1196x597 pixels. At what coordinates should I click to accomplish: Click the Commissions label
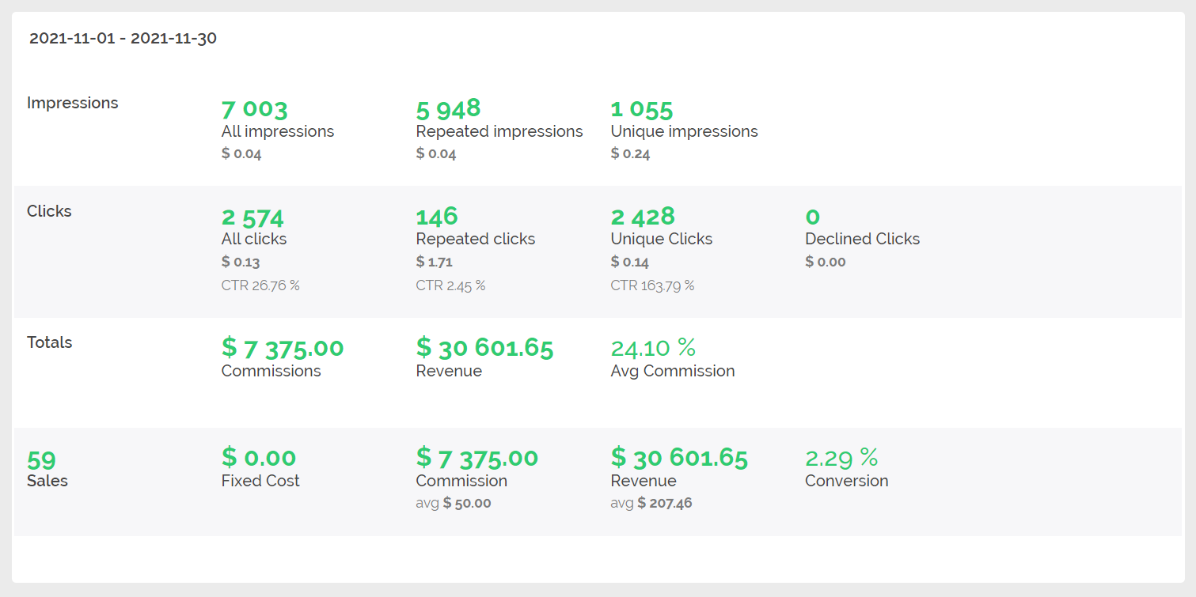[271, 371]
